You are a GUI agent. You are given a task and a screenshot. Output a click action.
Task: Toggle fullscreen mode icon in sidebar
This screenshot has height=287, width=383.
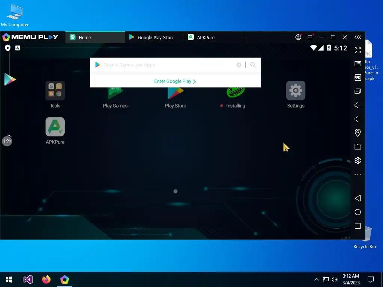[x=358, y=50]
